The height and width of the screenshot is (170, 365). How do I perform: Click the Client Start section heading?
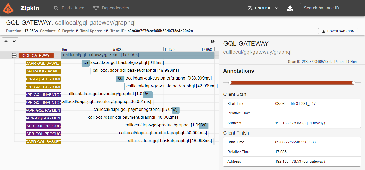point(235,94)
